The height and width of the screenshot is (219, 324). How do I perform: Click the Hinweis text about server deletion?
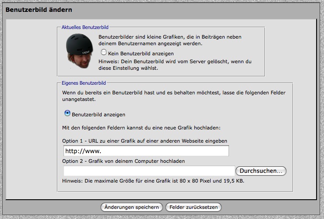(175, 65)
